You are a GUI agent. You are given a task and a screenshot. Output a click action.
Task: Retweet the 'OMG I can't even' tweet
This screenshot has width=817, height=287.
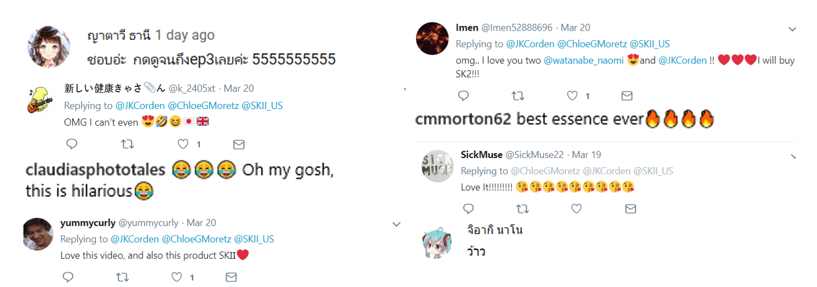pos(128,145)
